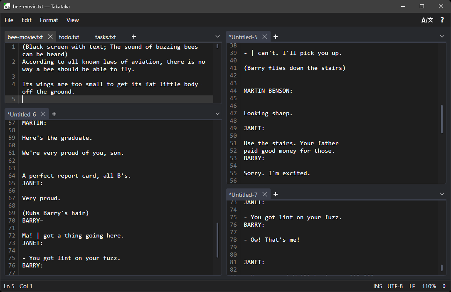Click the Takataka app icon in title bar
This screenshot has width=451, height=292.
pos(7,6)
